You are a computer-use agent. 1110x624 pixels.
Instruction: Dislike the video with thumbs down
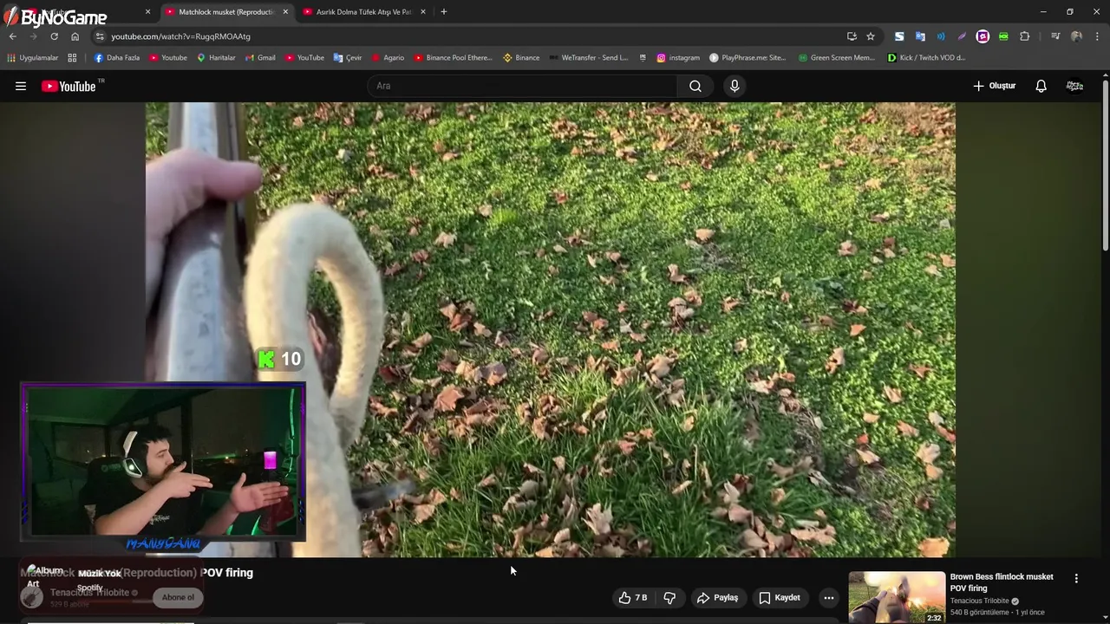click(669, 598)
